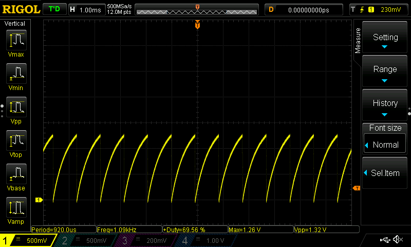
Task: Click the Vertical measurement category label
Action: pos(15,24)
